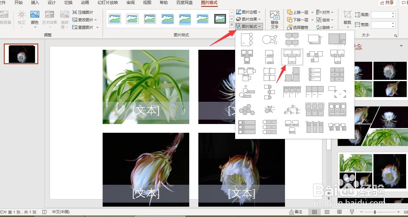Select the bubble picture list layout
The height and width of the screenshot is (217, 408).
[269, 110]
